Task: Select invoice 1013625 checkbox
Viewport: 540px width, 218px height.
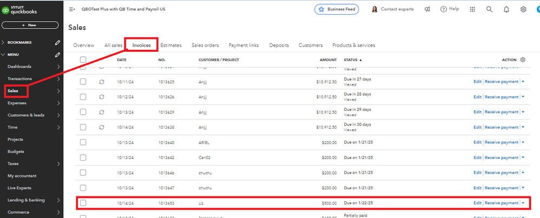Action: [83, 82]
